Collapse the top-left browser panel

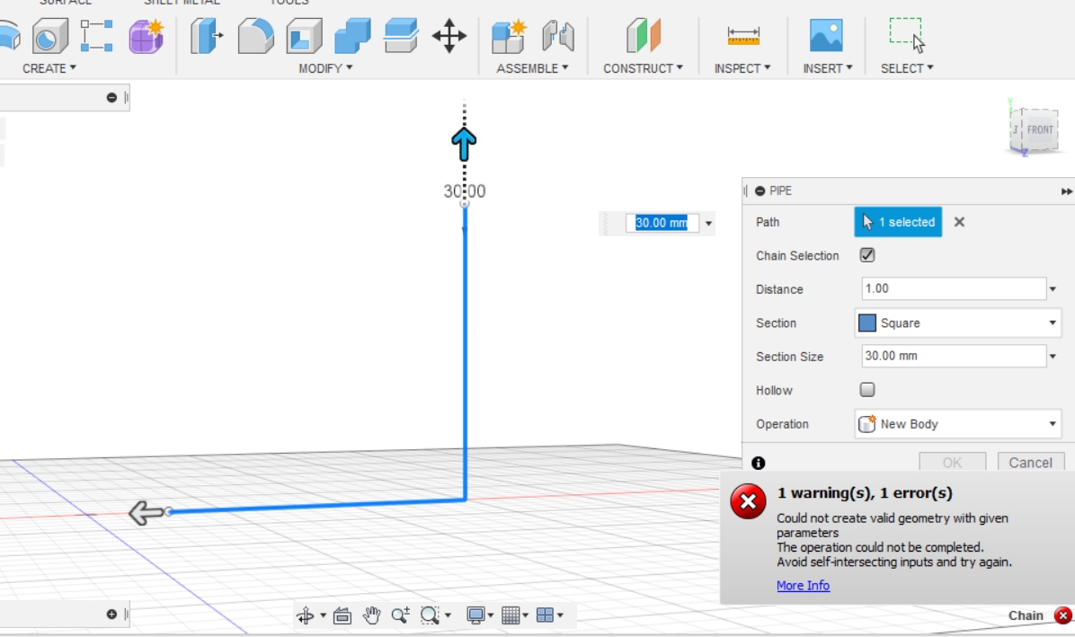coord(111,97)
